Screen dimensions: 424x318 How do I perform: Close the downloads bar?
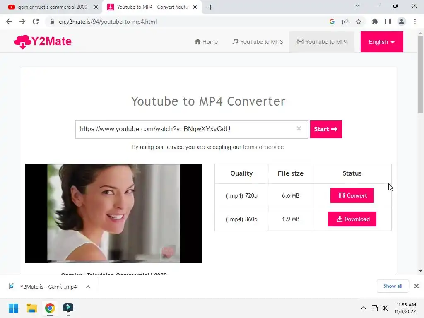point(417,286)
